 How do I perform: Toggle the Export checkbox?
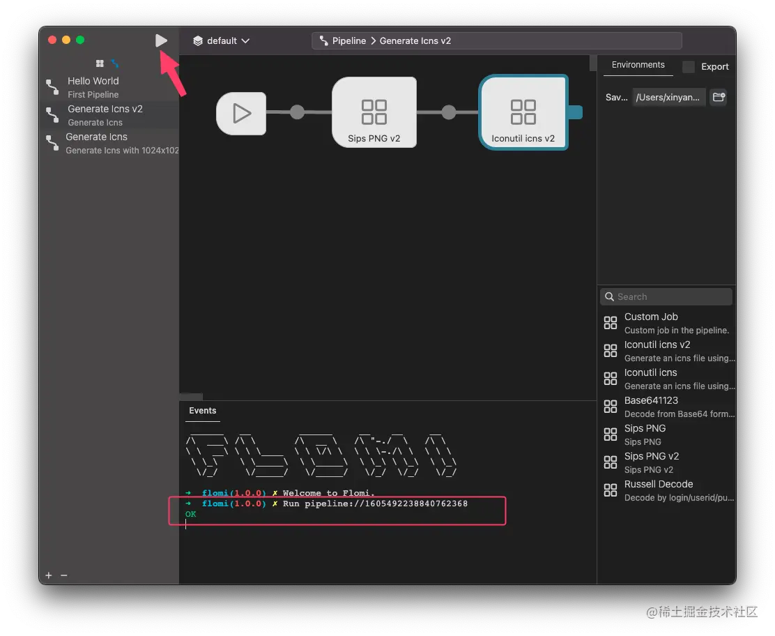pyautogui.click(x=689, y=67)
